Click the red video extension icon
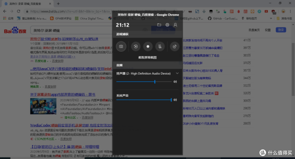 (x=266, y=11)
